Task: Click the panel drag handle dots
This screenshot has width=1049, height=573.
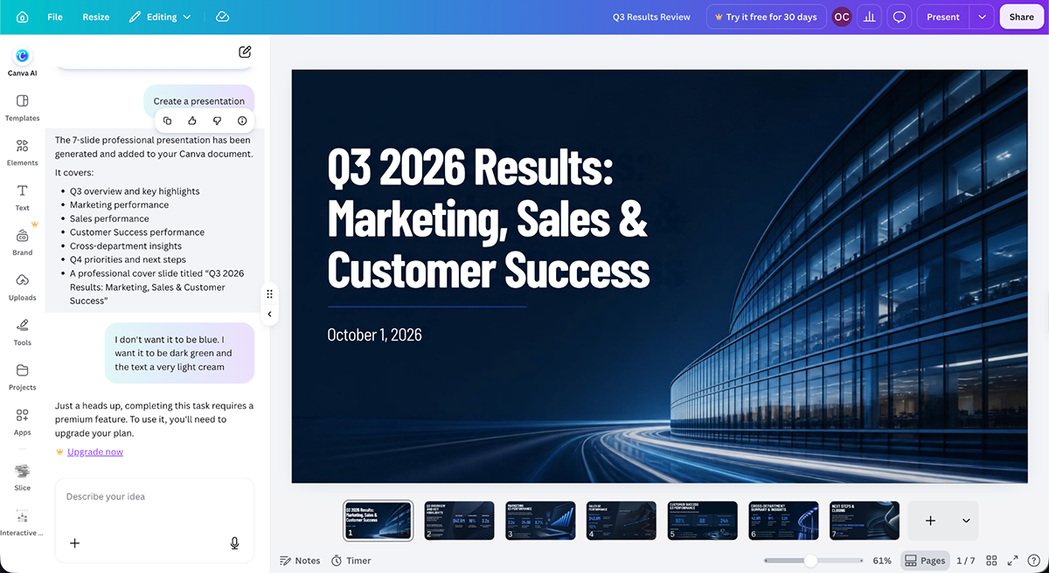Action: [x=269, y=293]
